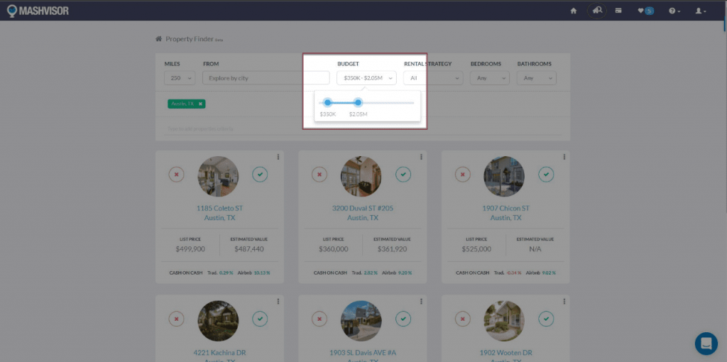Image resolution: width=727 pixels, height=362 pixels.
Task: Open the Budget range dropdown
Action: [x=366, y=78]
